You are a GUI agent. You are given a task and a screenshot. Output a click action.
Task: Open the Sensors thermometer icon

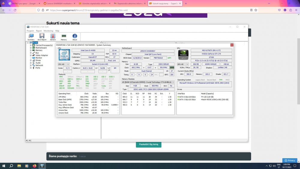[x=53, y=37]
